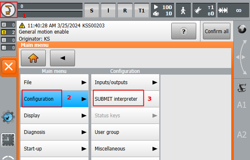Open Inputs/outputs submenu item
The width and height of the screenshot is (250, 160).
click(125, 82)
